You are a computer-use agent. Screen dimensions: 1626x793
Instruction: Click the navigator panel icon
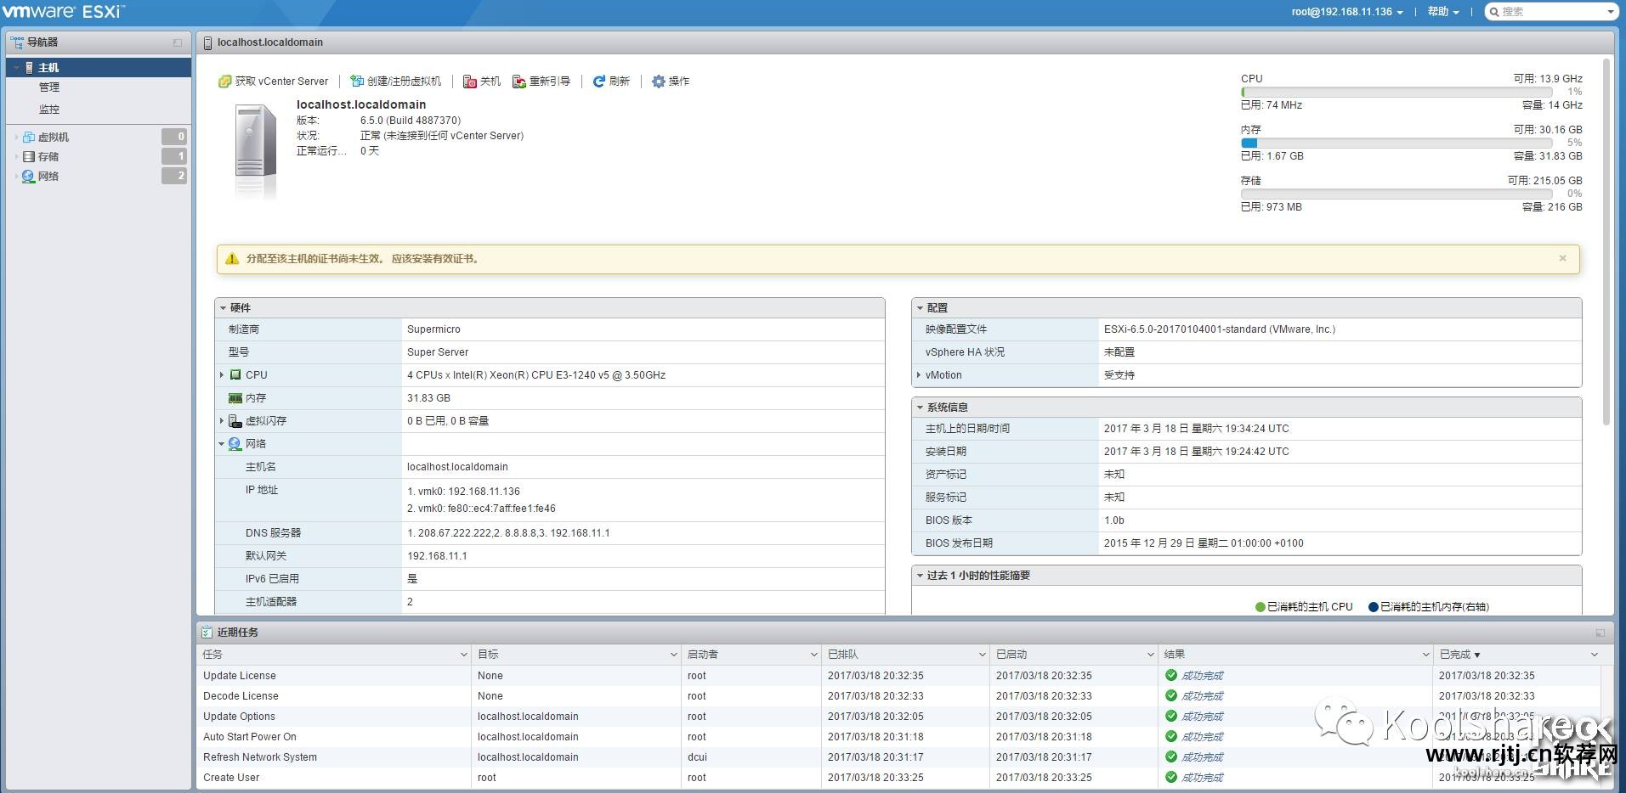click(16, 42)
